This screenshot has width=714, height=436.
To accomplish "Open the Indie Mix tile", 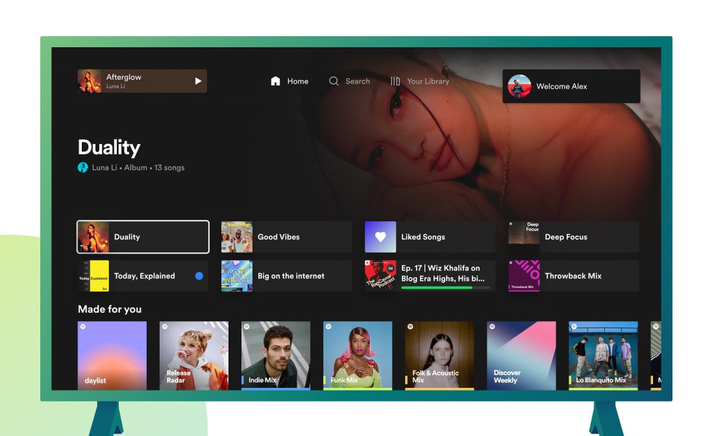I will coord(276,355).
